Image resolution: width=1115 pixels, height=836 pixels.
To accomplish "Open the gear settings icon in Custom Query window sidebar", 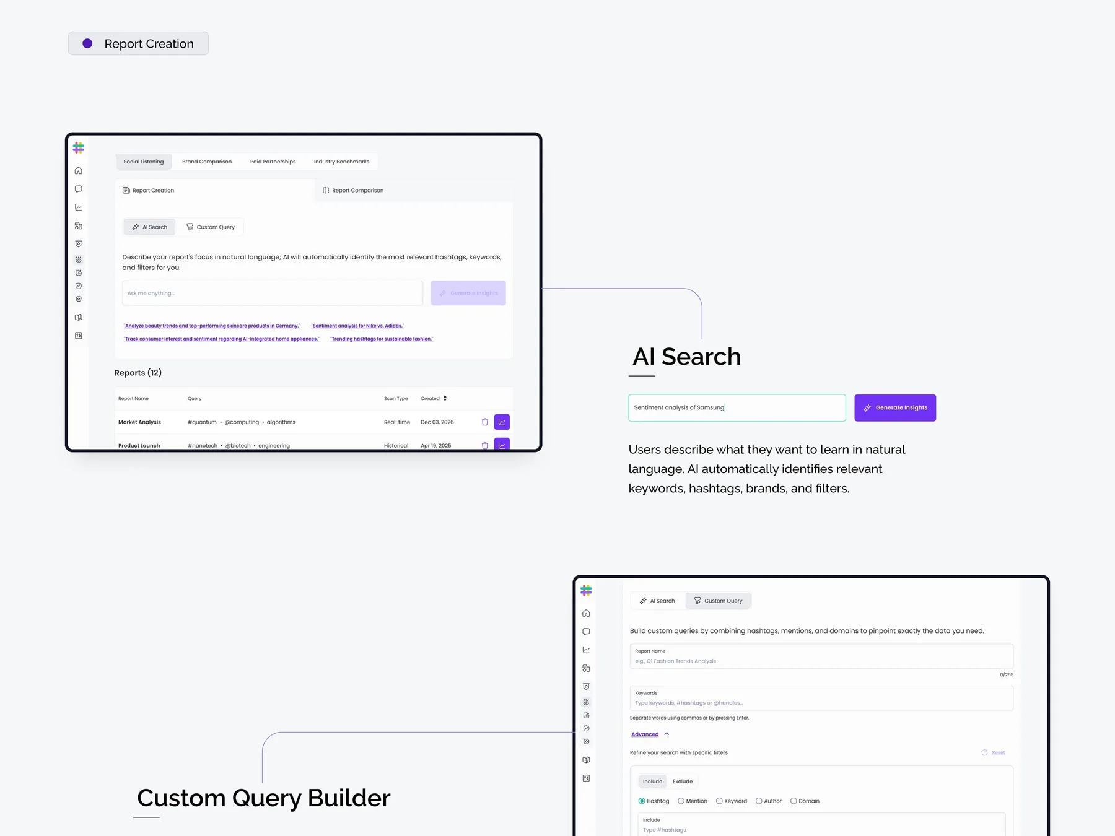I will tap(586, 742).
